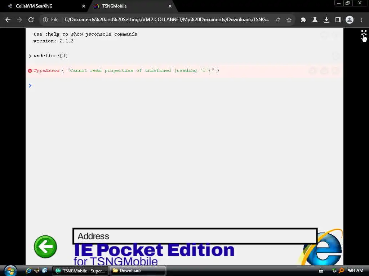Reload the TSNGMobile page
The height and width of the screenshot is (276, 369).
(31, 20)
